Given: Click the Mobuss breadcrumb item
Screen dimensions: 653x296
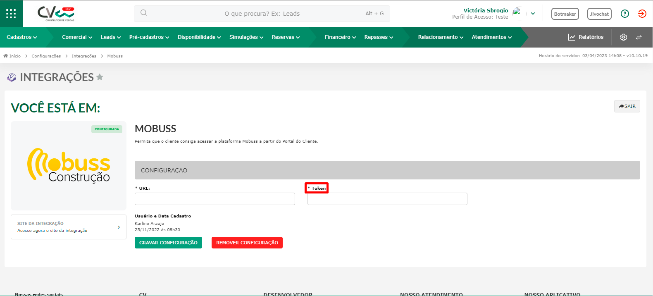Looking at the screenshot, I should click(115, 56).
